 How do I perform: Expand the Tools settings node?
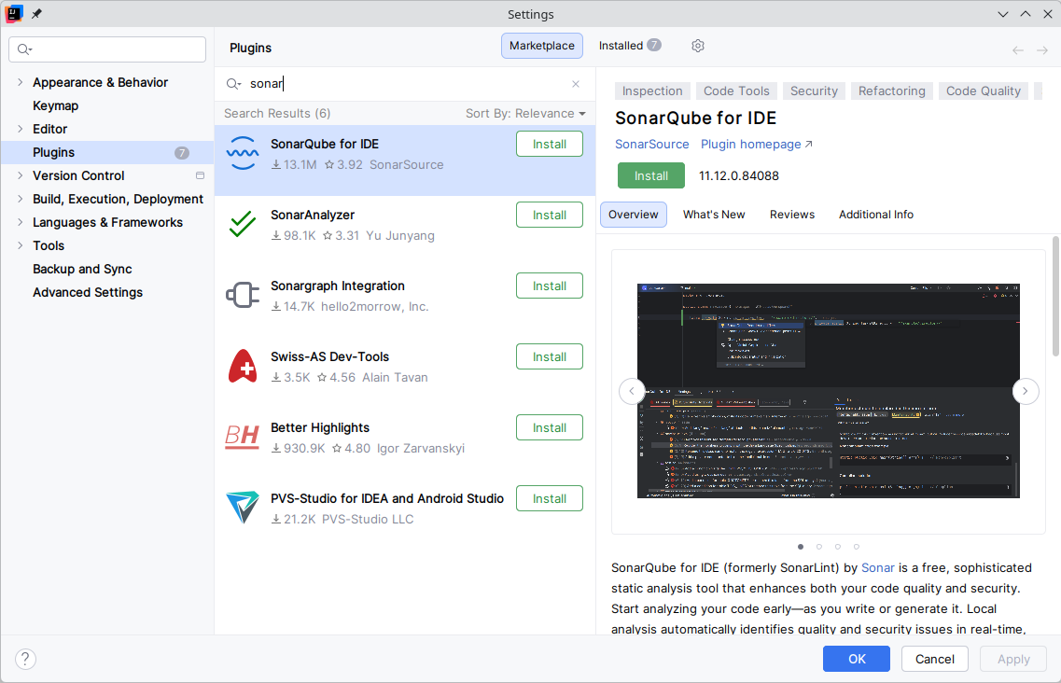21,245
